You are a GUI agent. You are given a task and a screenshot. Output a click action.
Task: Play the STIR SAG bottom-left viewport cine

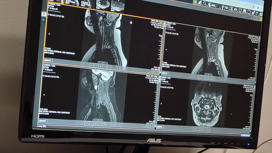(96, 124)
